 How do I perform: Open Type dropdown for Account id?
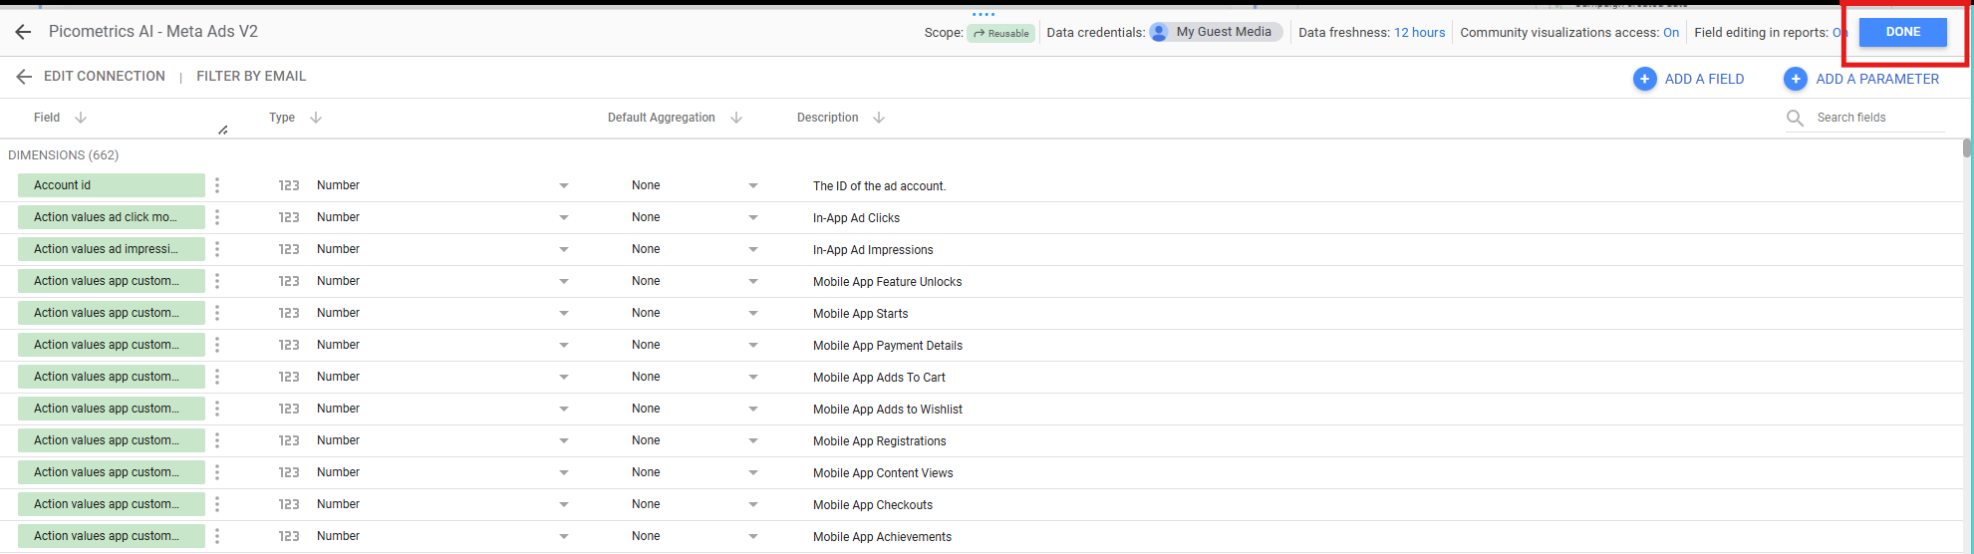point(563,185)
